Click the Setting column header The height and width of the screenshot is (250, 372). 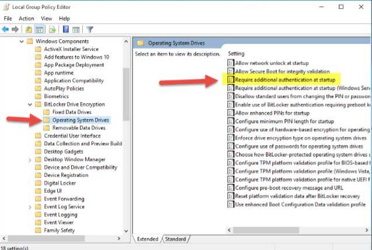(x=237, y=54)
